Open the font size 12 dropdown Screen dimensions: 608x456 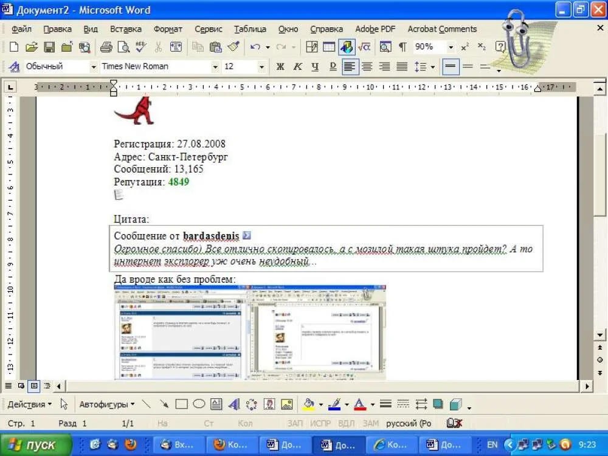261,67
